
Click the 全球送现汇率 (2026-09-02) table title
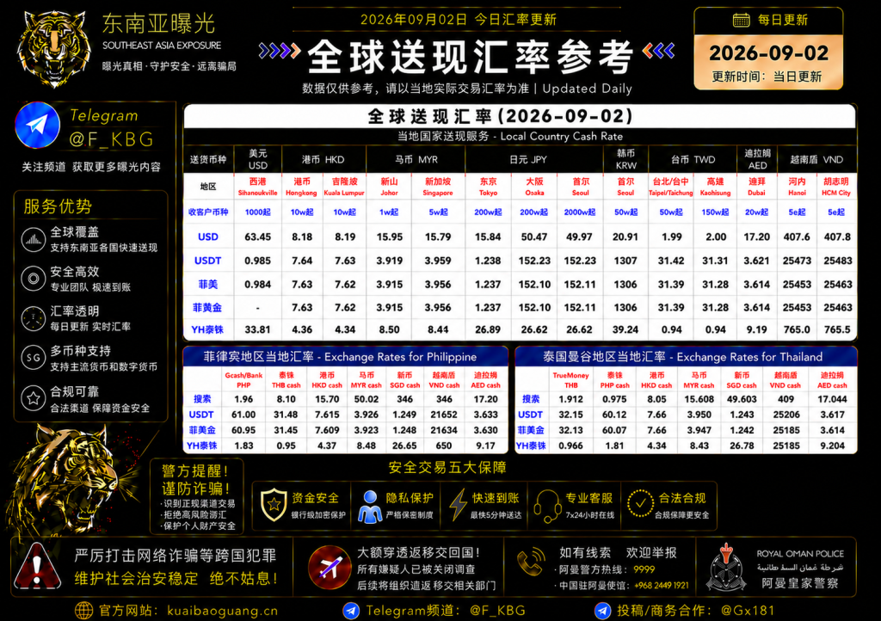pyautogui.click(x=500, y=116)
